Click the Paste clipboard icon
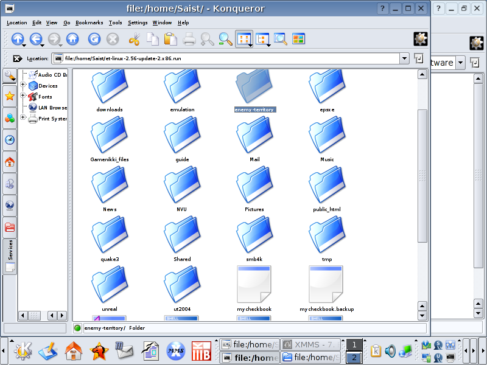 pyautogui.click(x=170, y=39)
